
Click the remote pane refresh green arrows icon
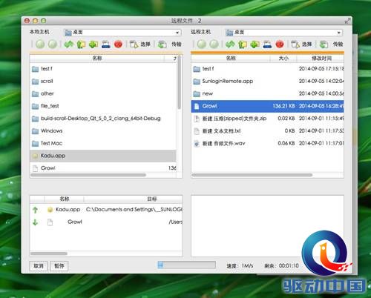click(x=230, y=44)
